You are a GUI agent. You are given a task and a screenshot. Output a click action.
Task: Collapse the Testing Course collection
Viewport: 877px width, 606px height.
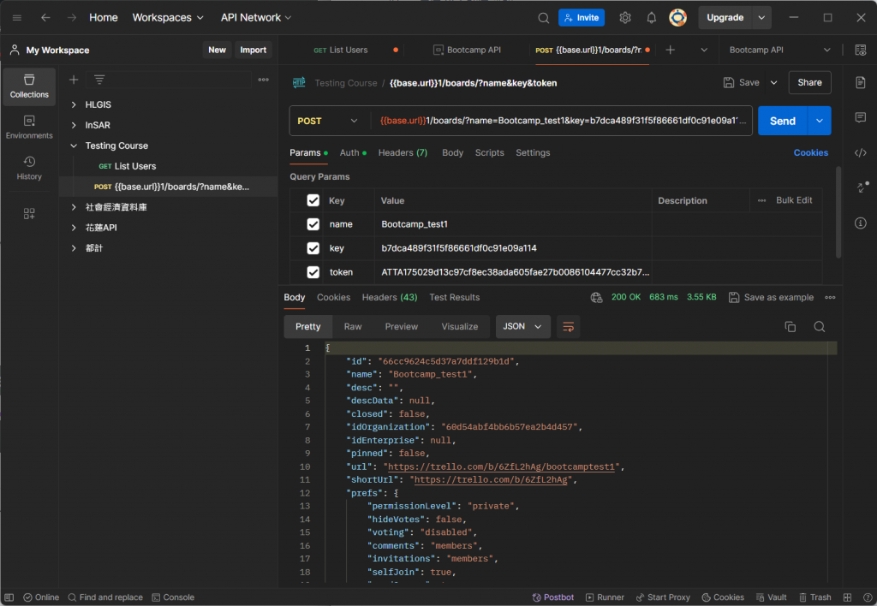coord(74,146)
